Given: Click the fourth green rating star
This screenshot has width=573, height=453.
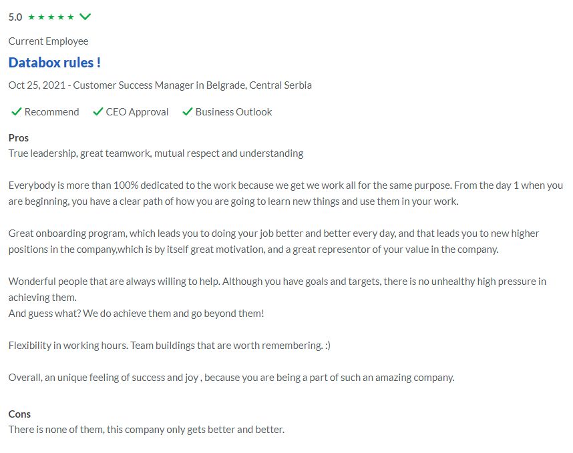Looking at the screenshot, I should 61,17.
